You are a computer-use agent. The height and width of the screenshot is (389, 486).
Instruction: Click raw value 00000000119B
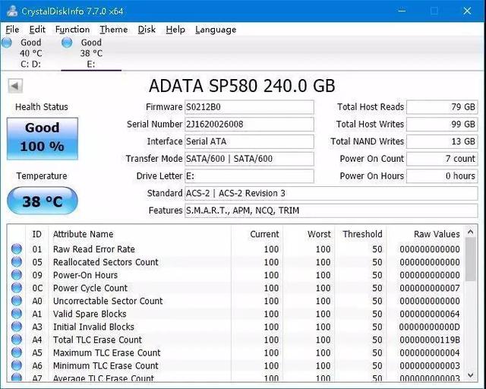[x=430, y=340]
